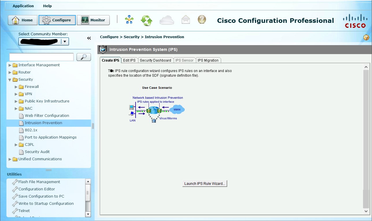Click the envelope feedback icon
The image size is (372, 221).
(186, 20)
